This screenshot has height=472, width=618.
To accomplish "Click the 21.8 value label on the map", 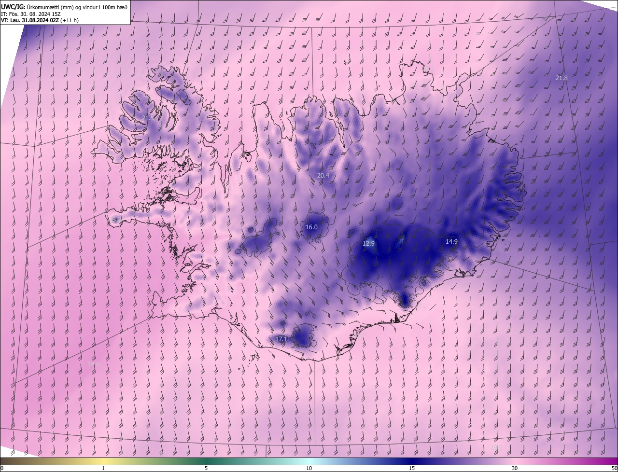I will coord(562,78).
